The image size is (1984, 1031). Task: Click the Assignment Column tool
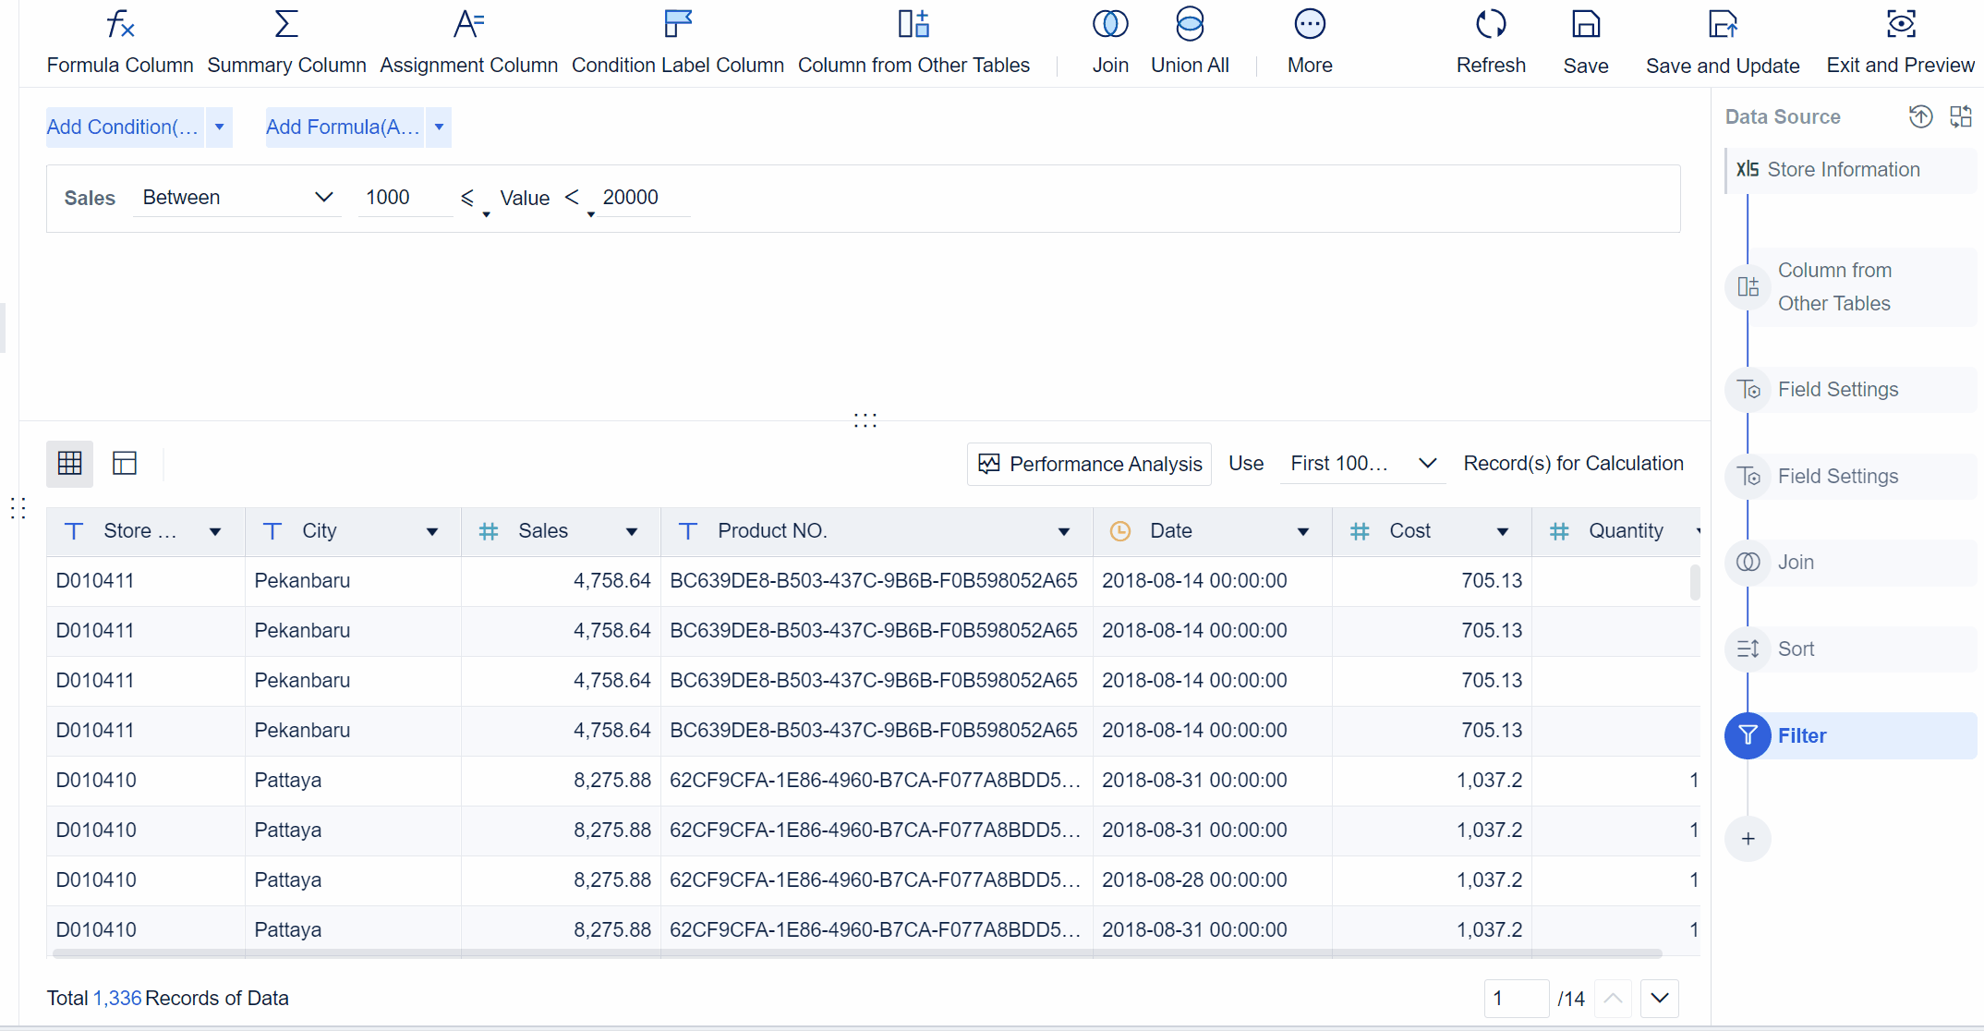468,40
